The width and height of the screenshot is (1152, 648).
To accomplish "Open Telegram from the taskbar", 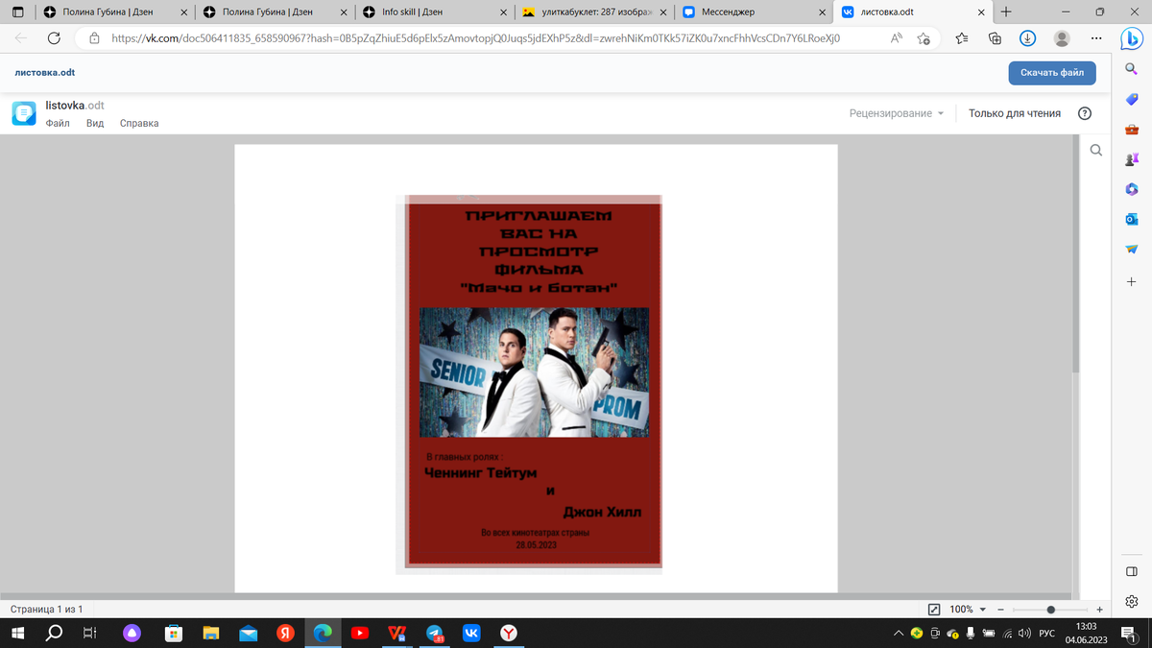I will [x=434, y=633].
